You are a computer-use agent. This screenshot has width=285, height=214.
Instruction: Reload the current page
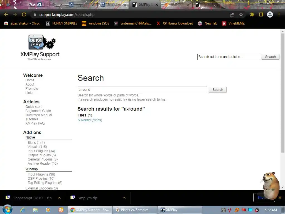coord(24,14)
